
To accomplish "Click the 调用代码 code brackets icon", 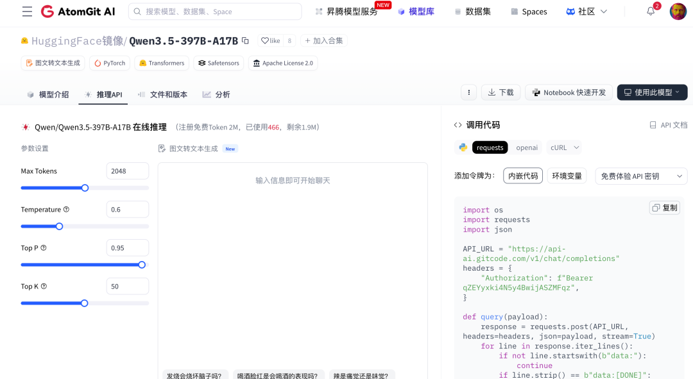I will [x=458, y=125].
